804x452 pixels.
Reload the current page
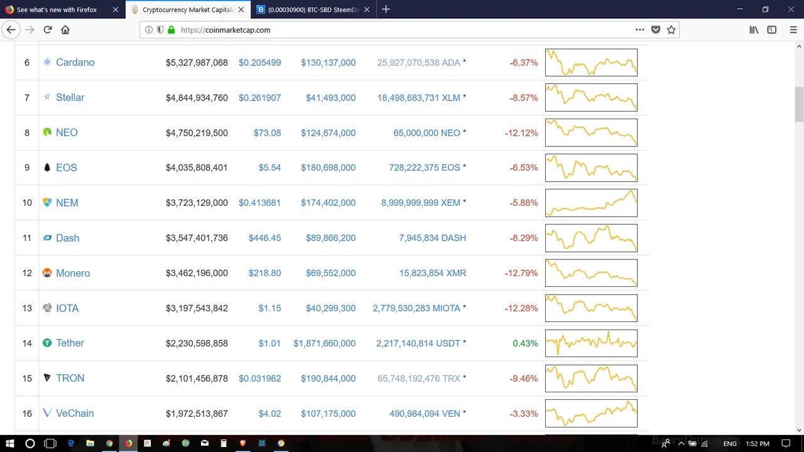(x=47, y=30)
